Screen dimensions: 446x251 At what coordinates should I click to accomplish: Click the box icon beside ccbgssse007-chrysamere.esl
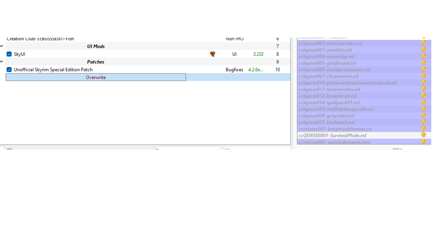[x=424, y=76]
